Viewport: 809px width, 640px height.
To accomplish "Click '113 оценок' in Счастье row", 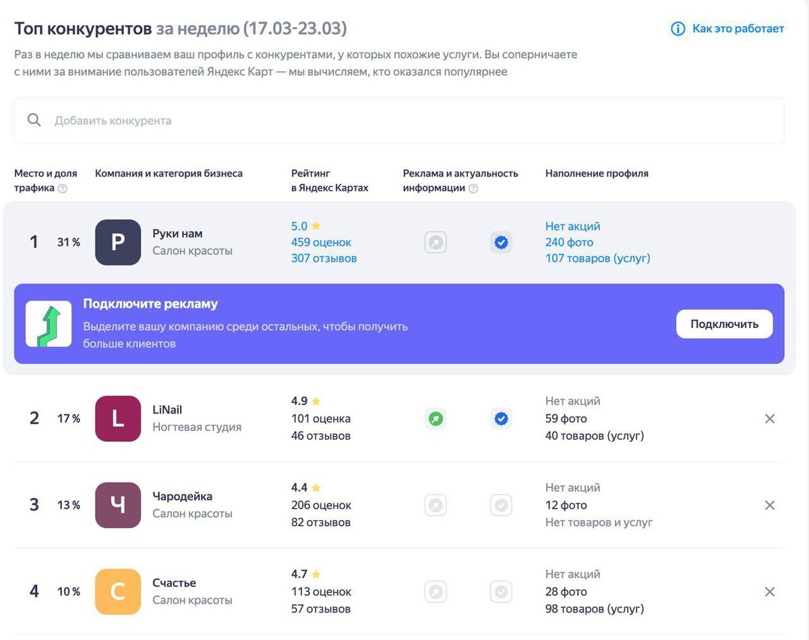I will coord(321,591).
